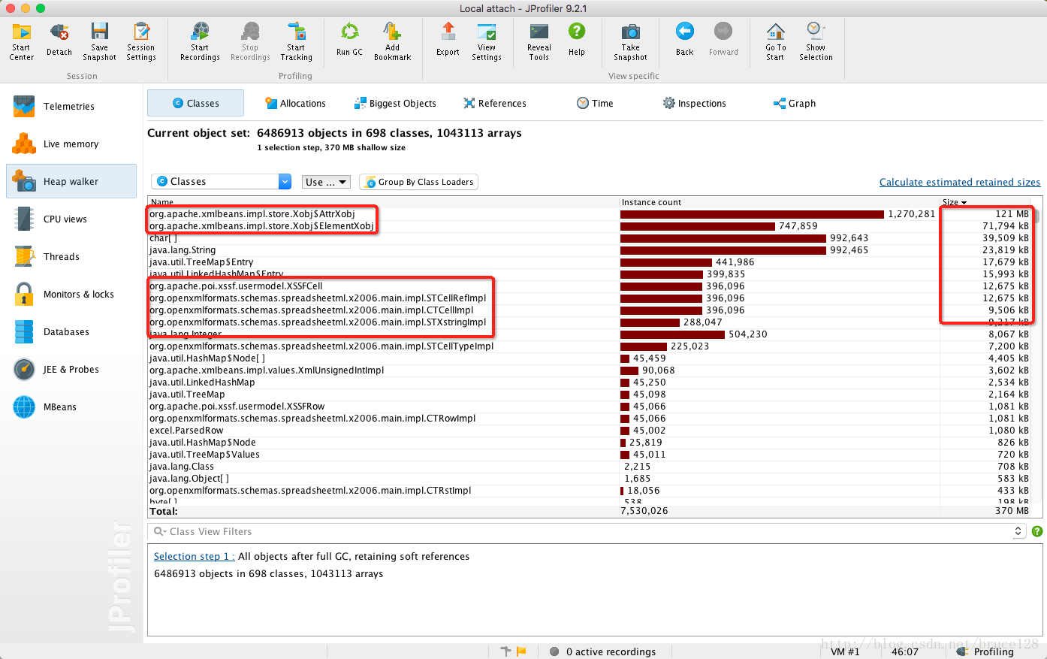Open View Settings from the toolbar

pos(487,41)
